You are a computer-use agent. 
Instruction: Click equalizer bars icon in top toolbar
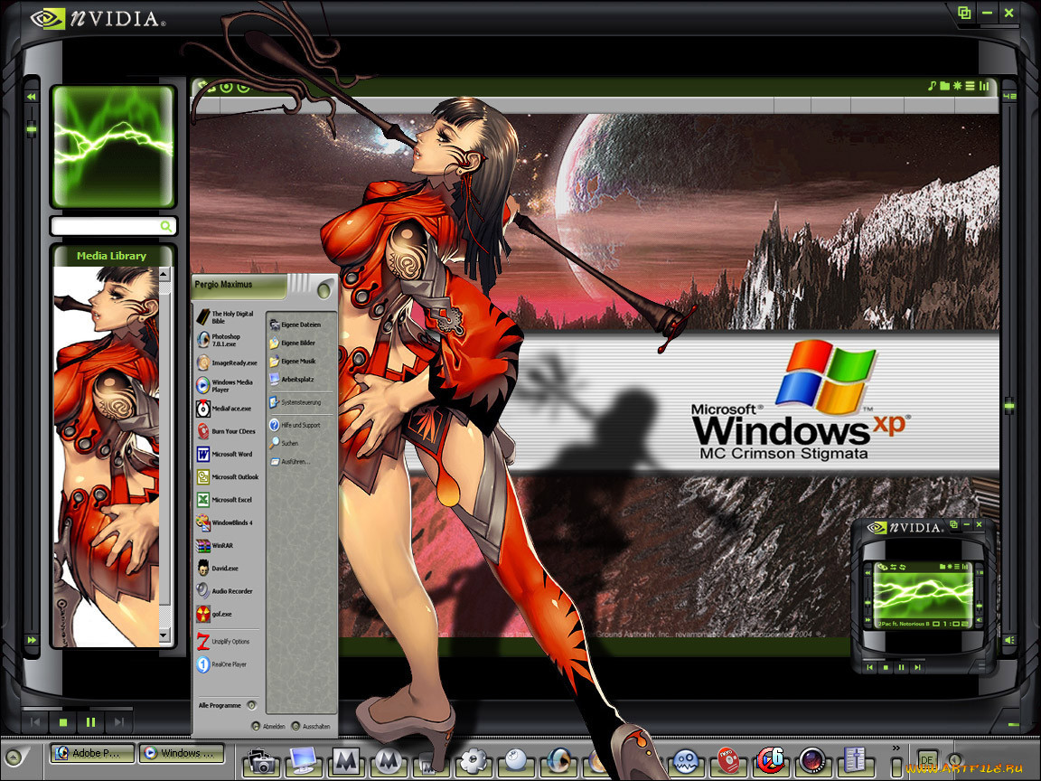pos(984,87)
